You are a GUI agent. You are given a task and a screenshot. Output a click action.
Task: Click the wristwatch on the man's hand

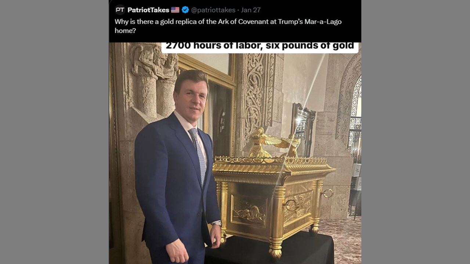coord(217,223)
